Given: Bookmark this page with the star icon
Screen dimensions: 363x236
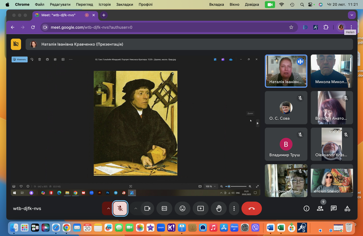Looking at the screenshot, I should coord(291,27).
